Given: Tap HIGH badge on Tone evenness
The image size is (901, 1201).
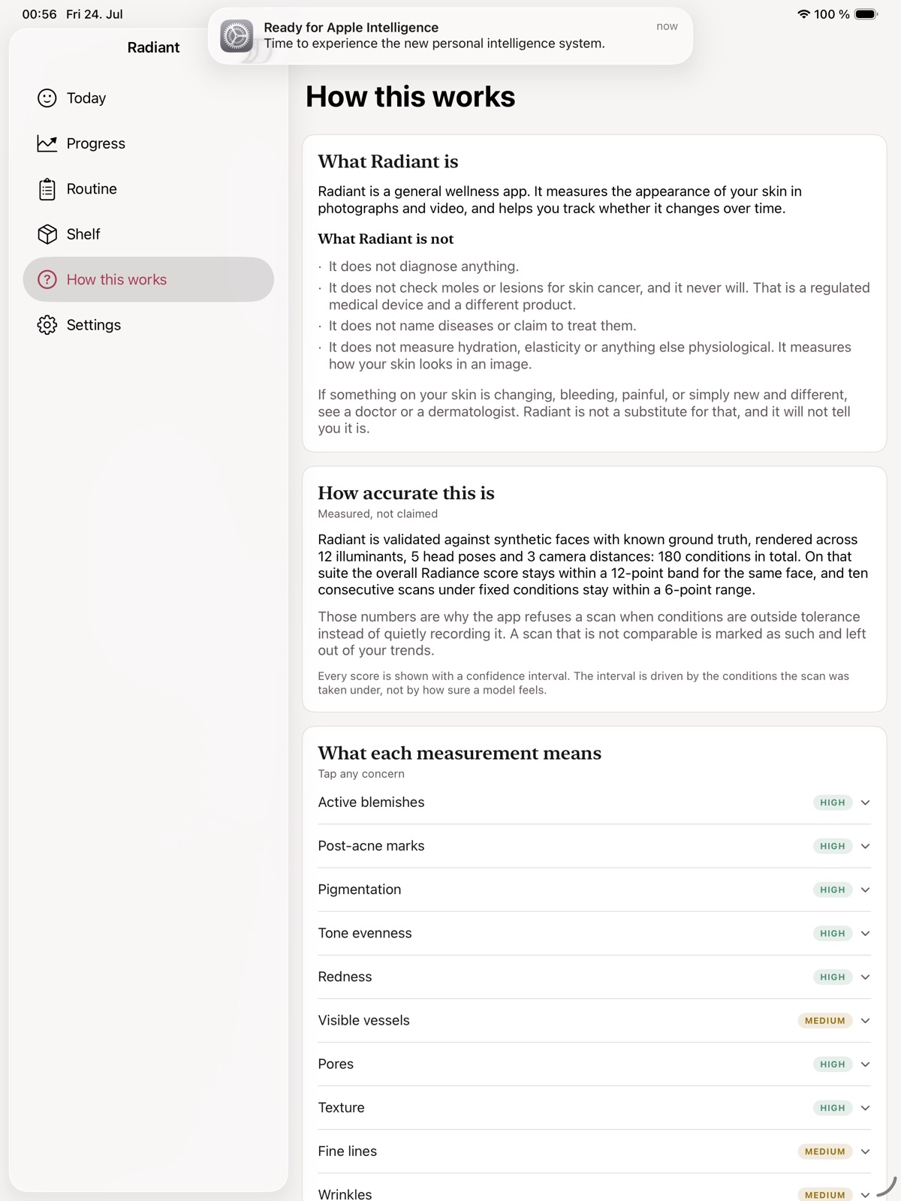Looking at the screenshot, I should [832, 933].
